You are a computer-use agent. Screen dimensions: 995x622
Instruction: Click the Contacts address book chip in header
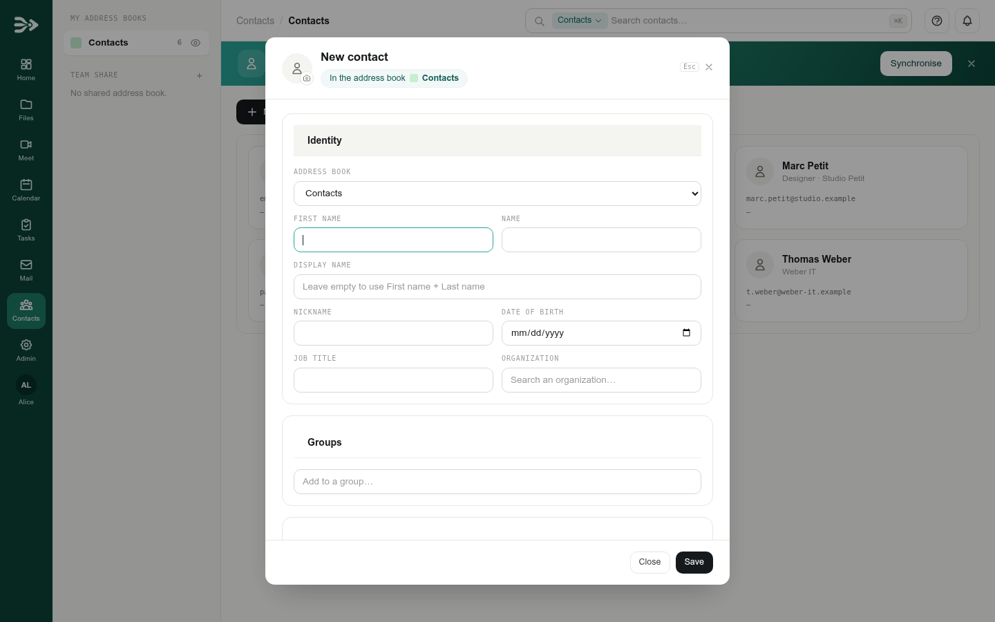click(x=394, y=78)
